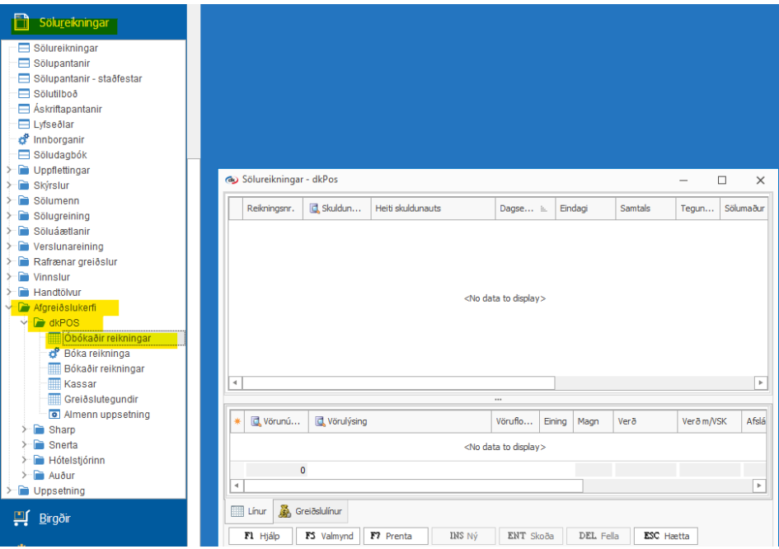Click the Innborganir gear icon
The image size is (779, 549).
(x=24, y=140)
